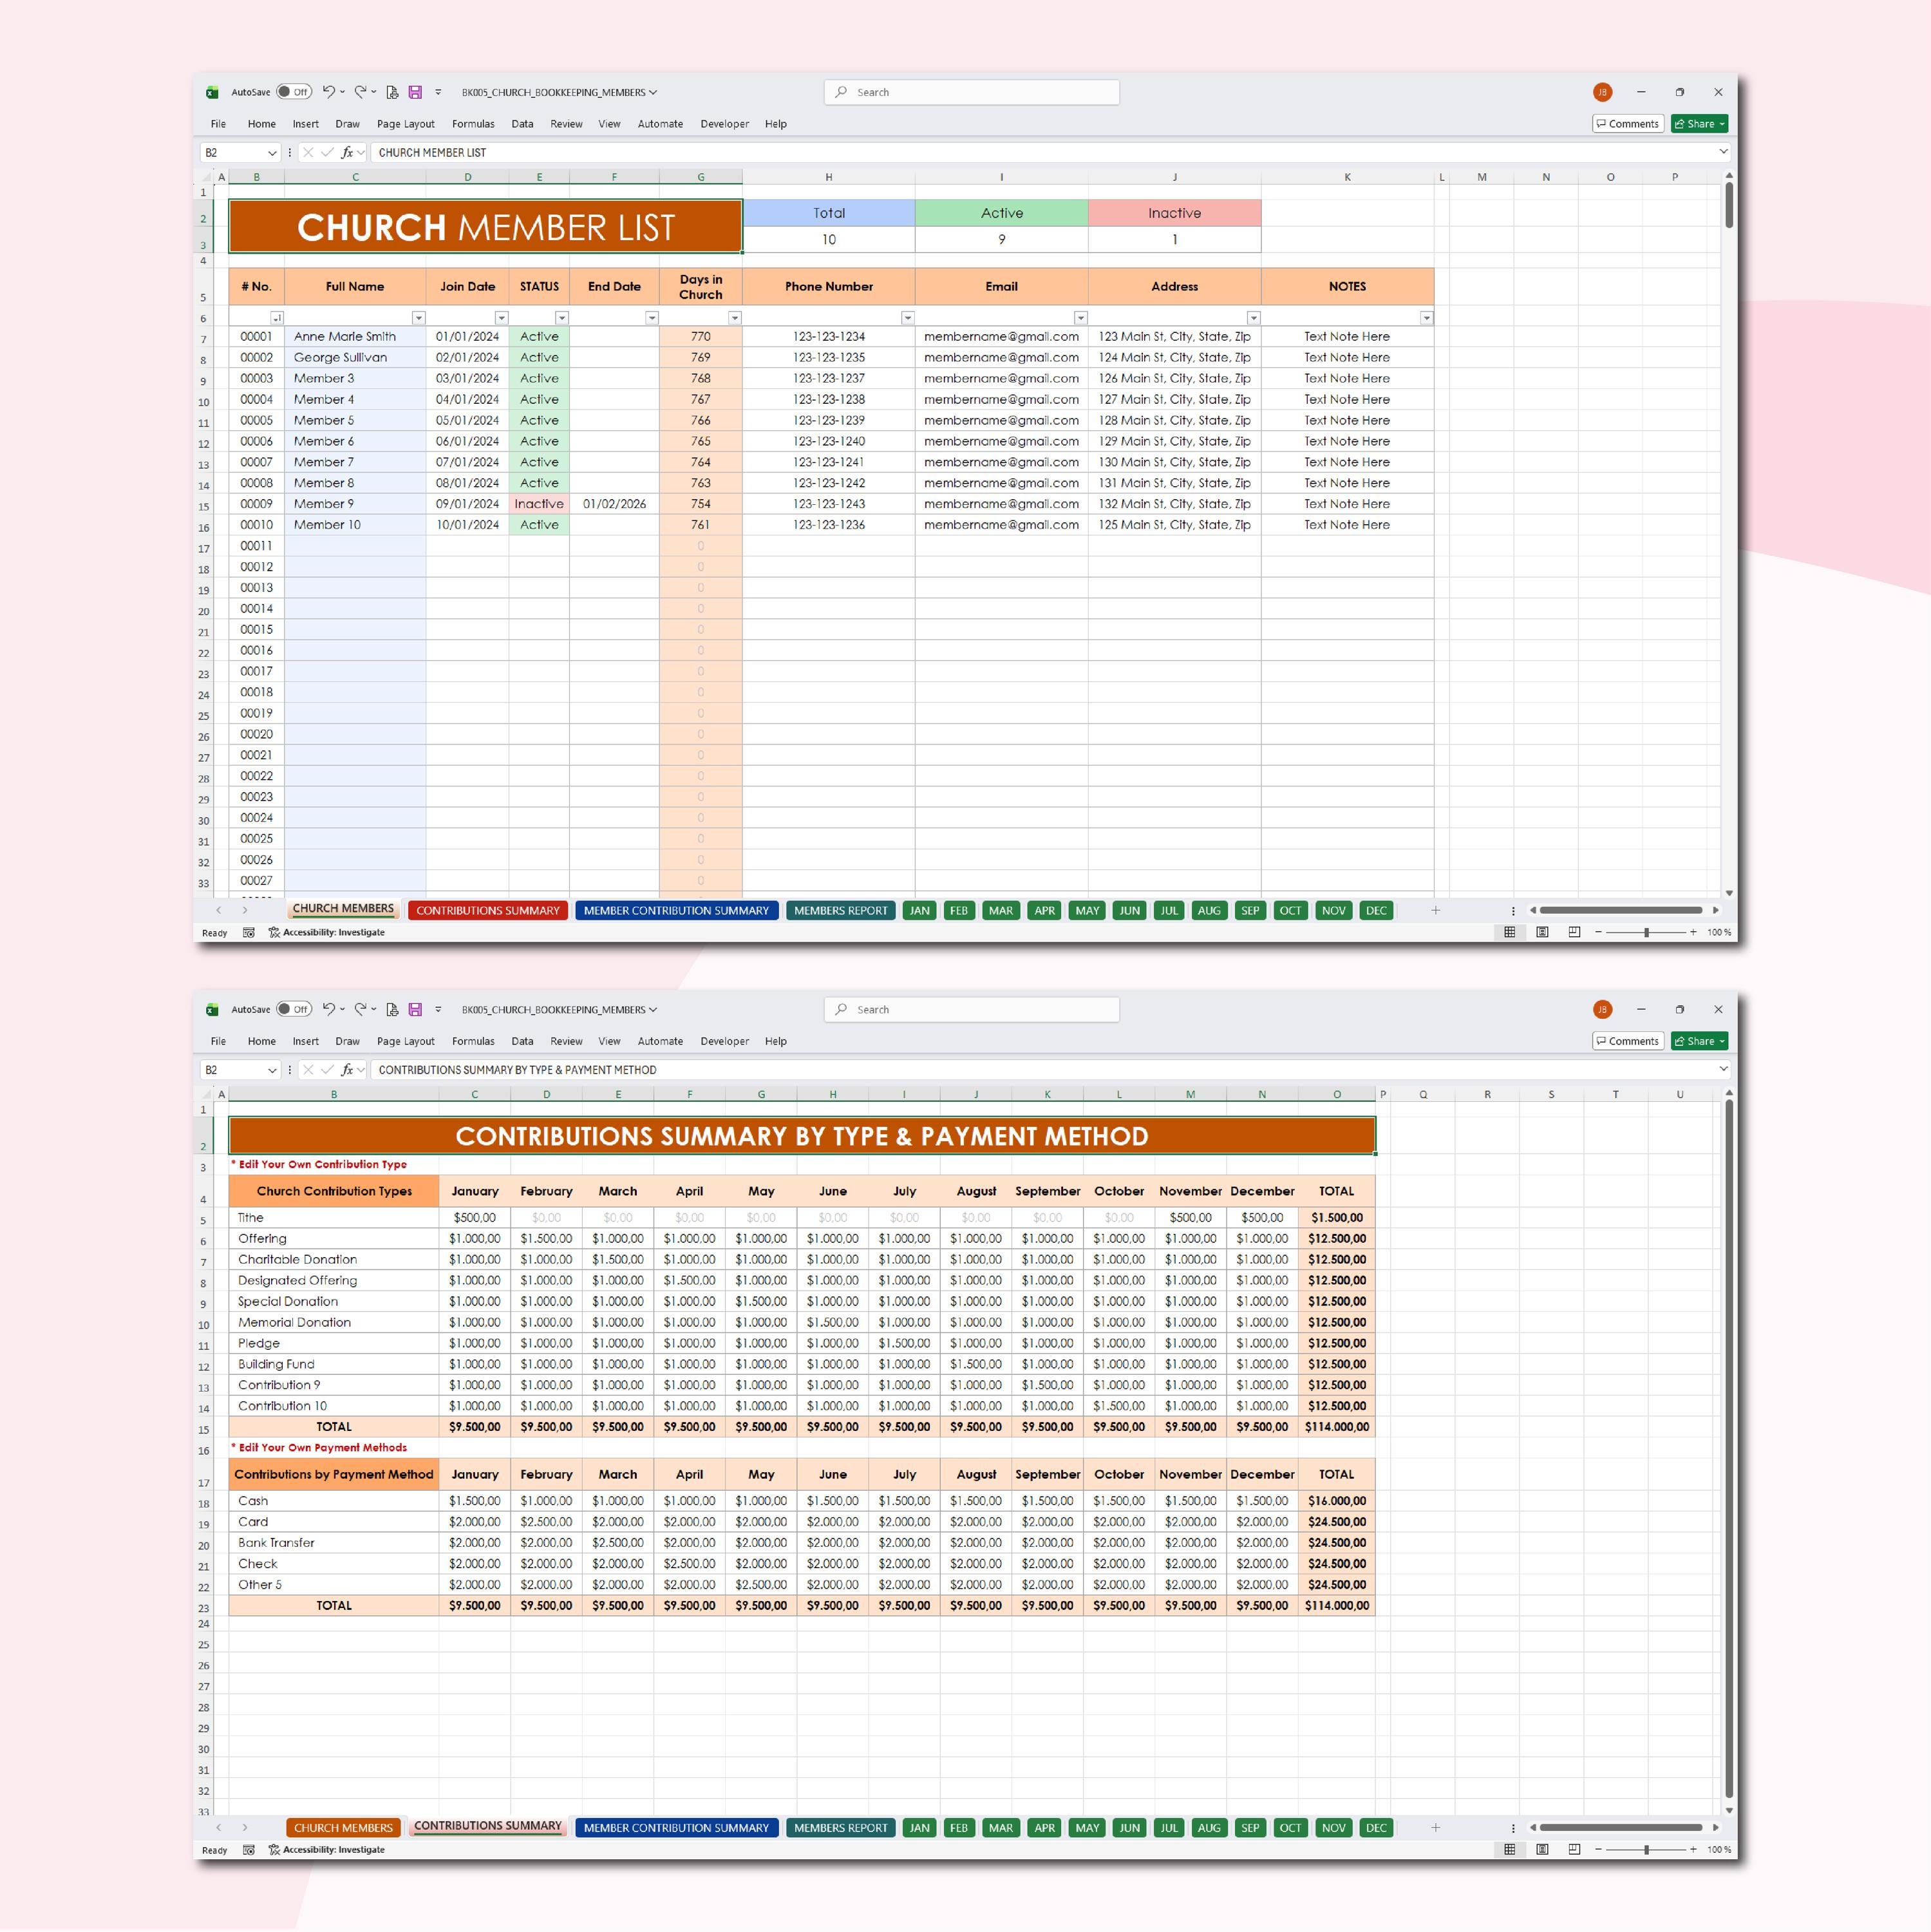Switch to MEMBER CONTRIBUTION SUMMARY sheet in the Contributions Summary window
Screen dimensions: 1931x1932
(x=676, y=1829)
